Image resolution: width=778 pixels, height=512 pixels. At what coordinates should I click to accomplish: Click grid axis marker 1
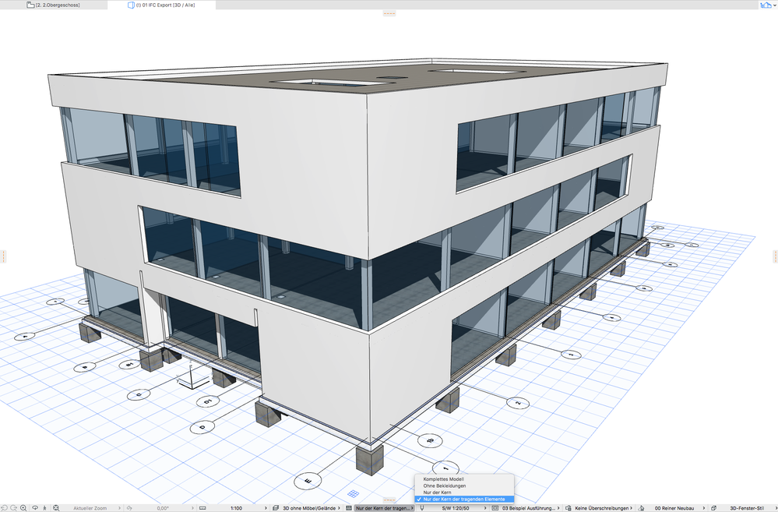coord(445,468)
